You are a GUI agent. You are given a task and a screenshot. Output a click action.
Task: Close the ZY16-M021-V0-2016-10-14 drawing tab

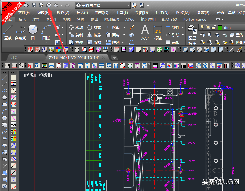(103, 57)
